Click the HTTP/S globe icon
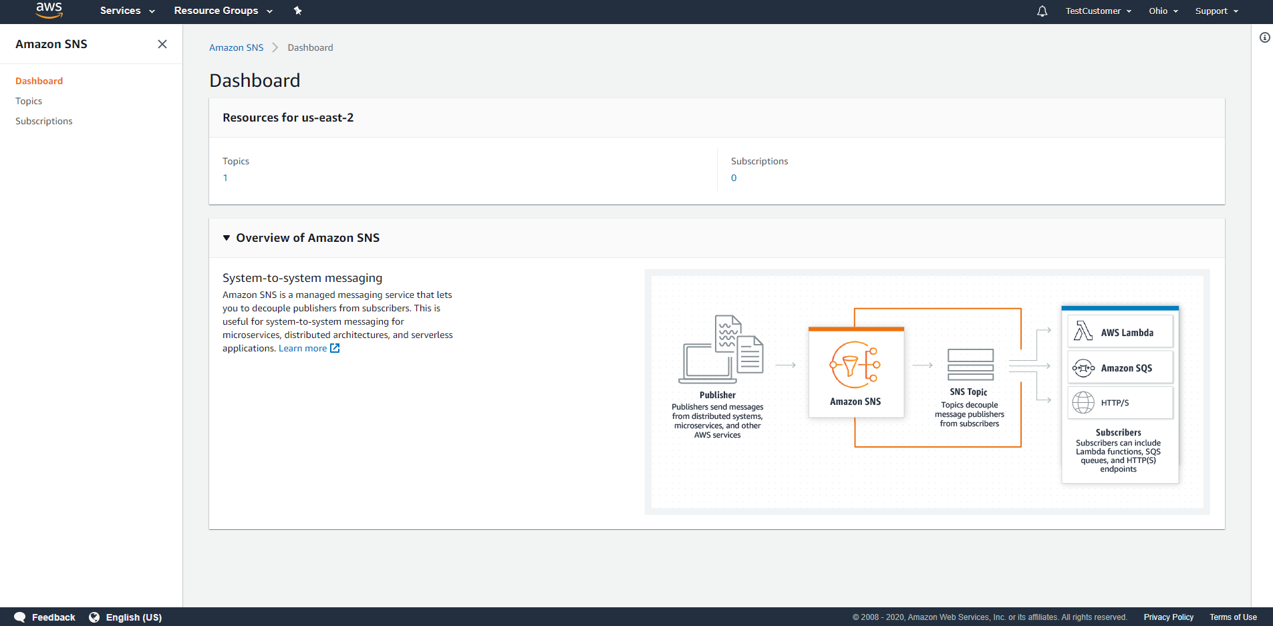 coord(1083,402)
